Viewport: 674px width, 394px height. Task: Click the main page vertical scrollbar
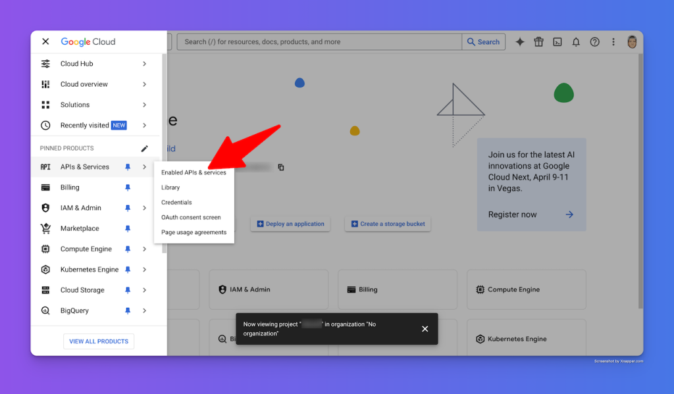pyautogui.click(x=641, y=181)
